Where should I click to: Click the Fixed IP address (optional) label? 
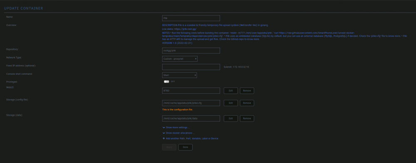(21, 66)
